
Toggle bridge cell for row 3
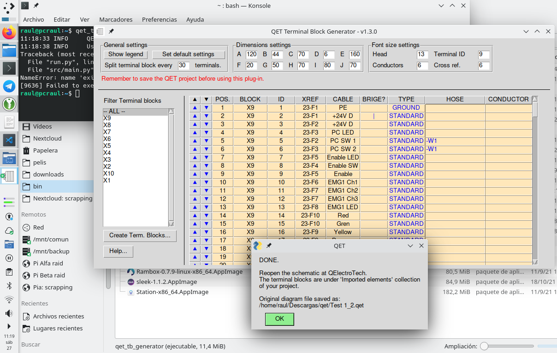coord(373,124)
